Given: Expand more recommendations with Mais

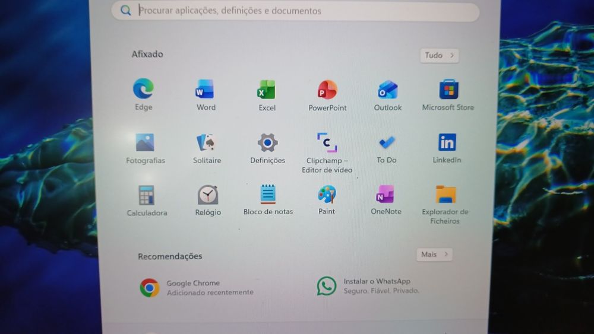Looking at the screenshot, I should [x=435, y=255].
